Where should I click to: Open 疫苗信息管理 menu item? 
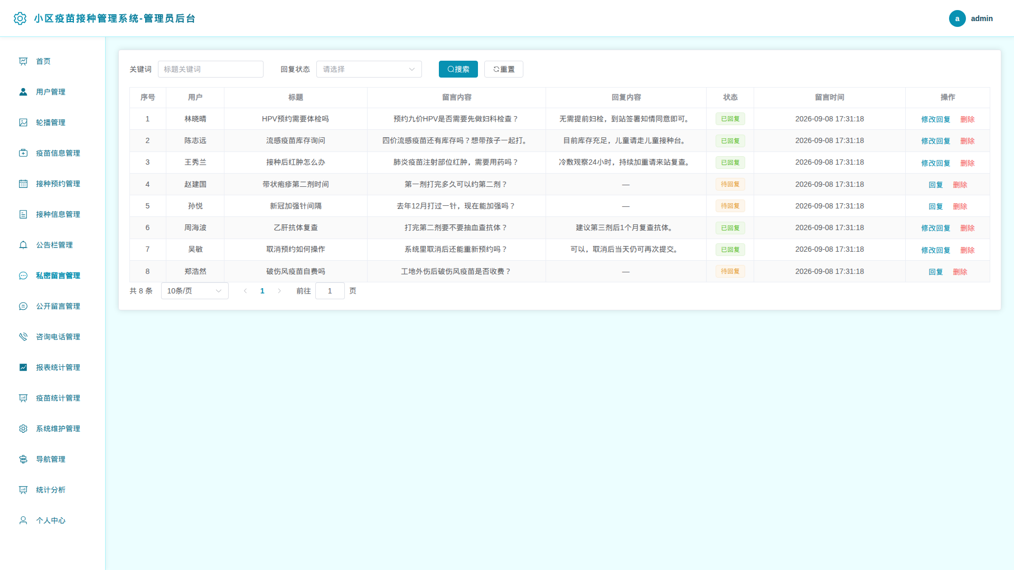pyautogui.click(x=52, y=153)
